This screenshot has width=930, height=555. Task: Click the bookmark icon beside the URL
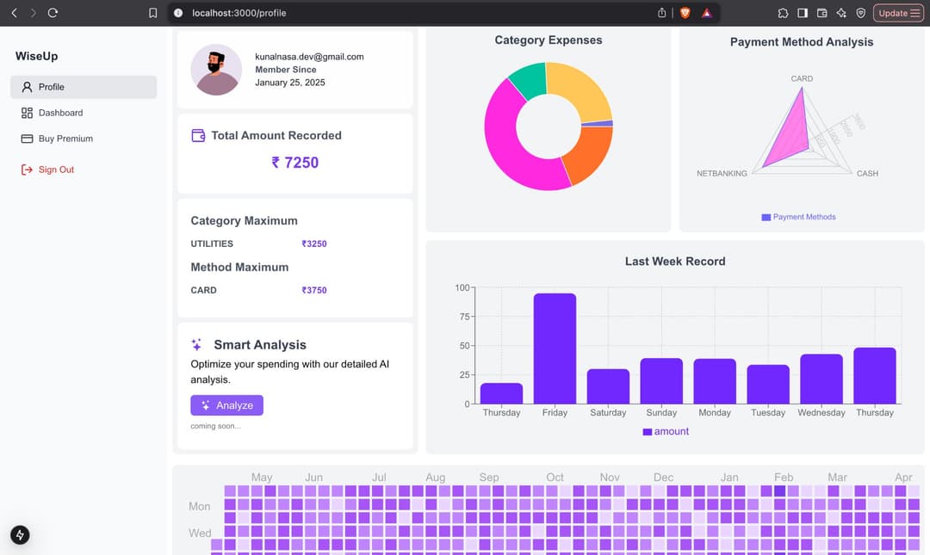click(x=153, y=13)
